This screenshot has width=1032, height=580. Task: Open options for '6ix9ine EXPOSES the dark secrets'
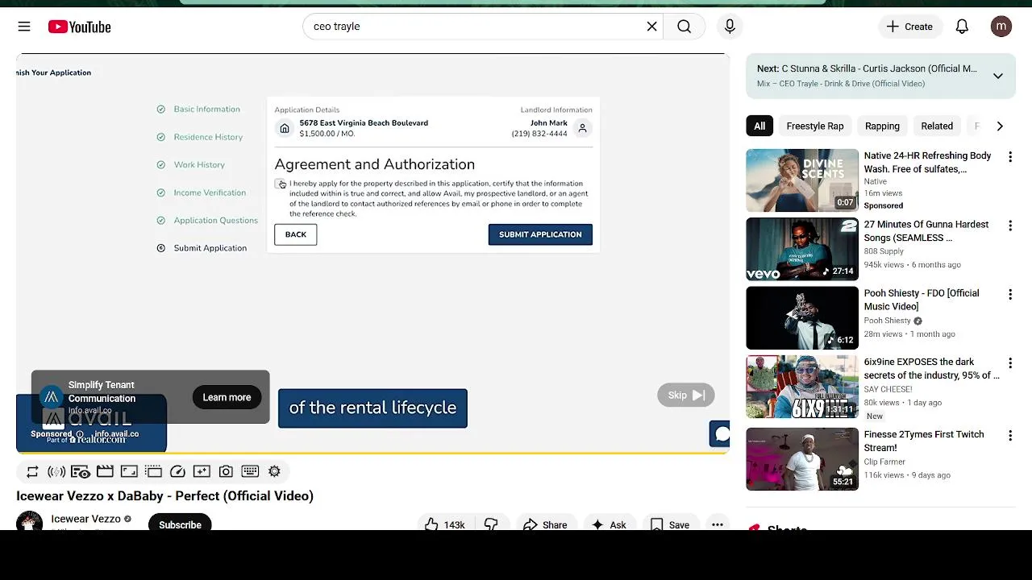pyautogui.click(x=1009, y=363)
